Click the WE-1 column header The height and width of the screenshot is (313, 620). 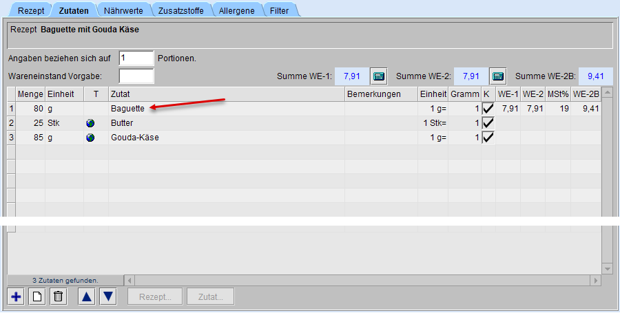pyautogui.click(x=508, y=94)
